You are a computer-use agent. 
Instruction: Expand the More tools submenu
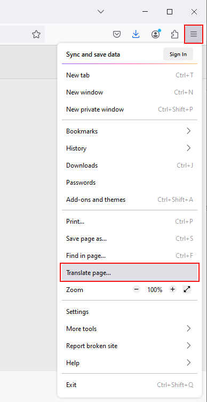130,329
